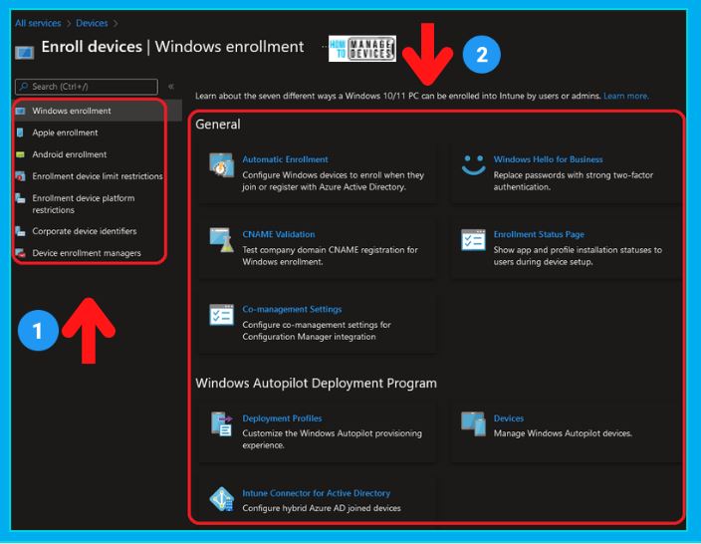Click the Device enrollment managers icon
701x544 pixels.
[x=21, y=253]
